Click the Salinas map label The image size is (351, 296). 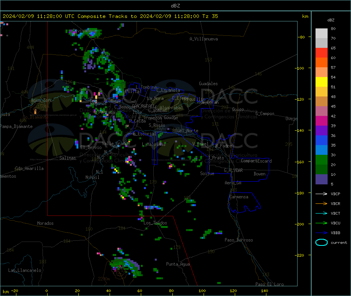(67, 158)
